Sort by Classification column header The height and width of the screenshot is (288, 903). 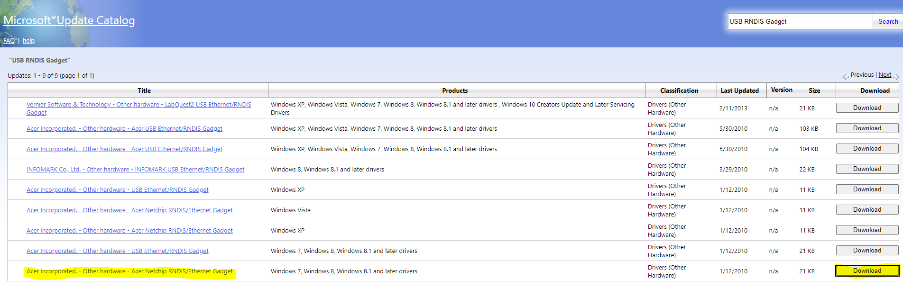(x=679, y=90)
